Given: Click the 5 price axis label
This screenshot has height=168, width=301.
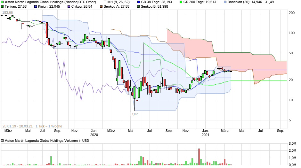Looking at the screenshot, I should tap(290, 120).
